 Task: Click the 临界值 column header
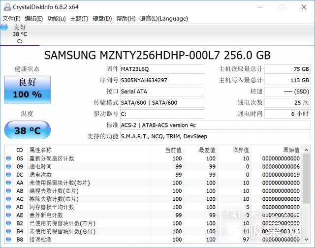tap(234, 150)
